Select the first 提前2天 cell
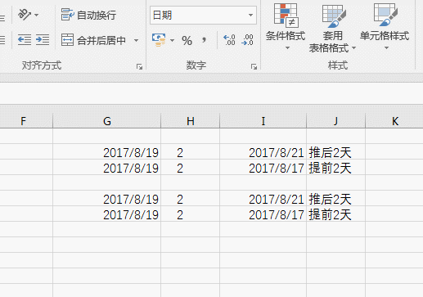 [335, 168]
